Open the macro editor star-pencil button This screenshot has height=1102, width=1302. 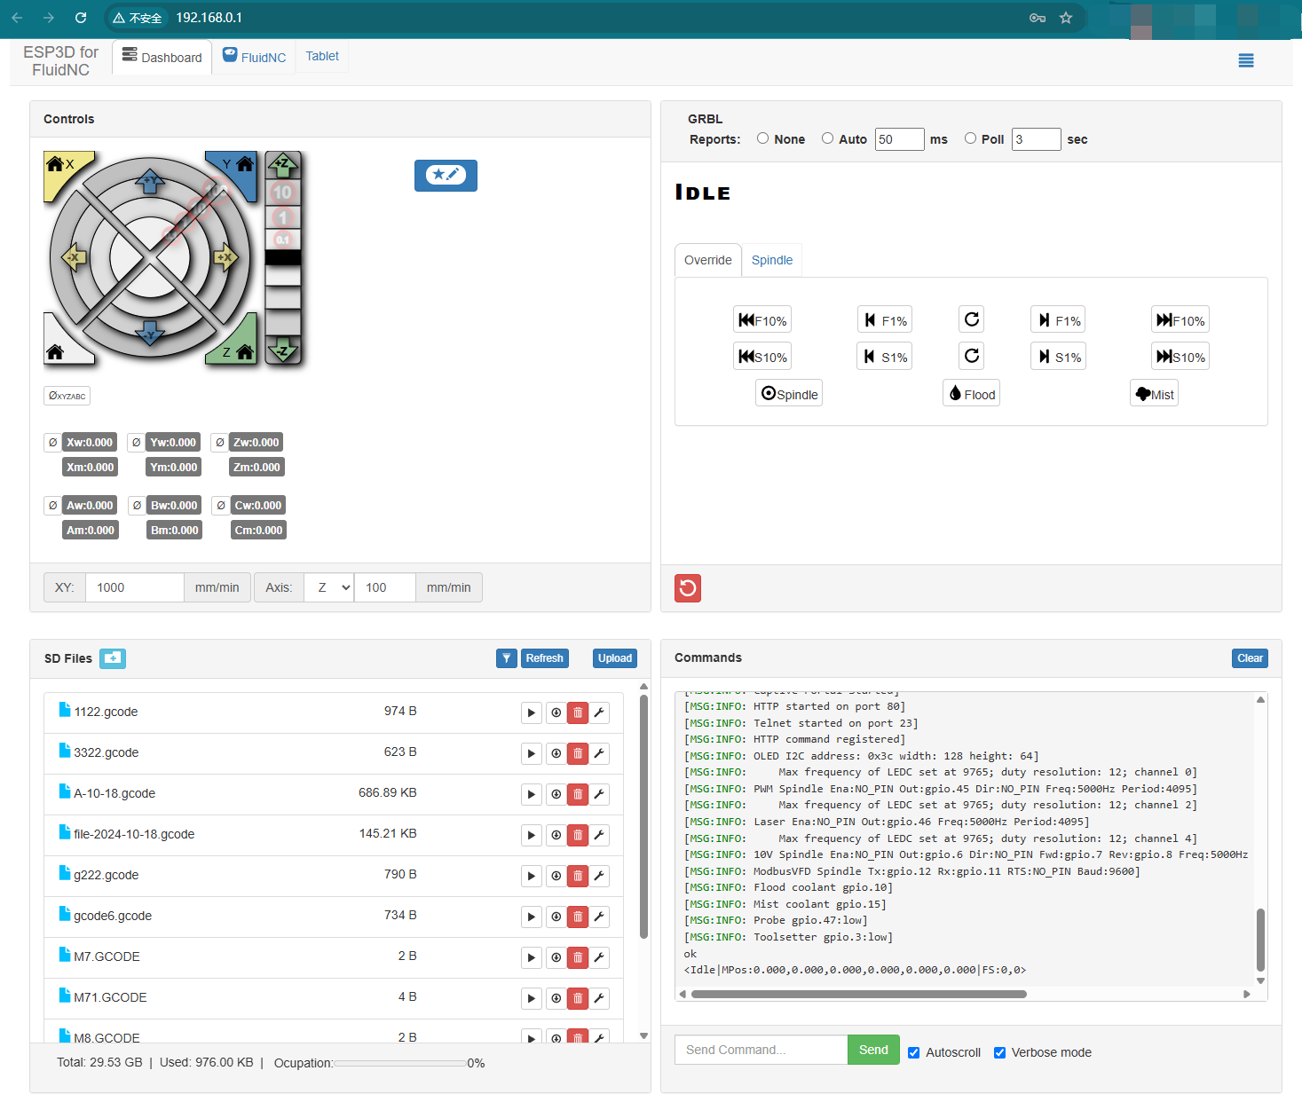[446, 175]
